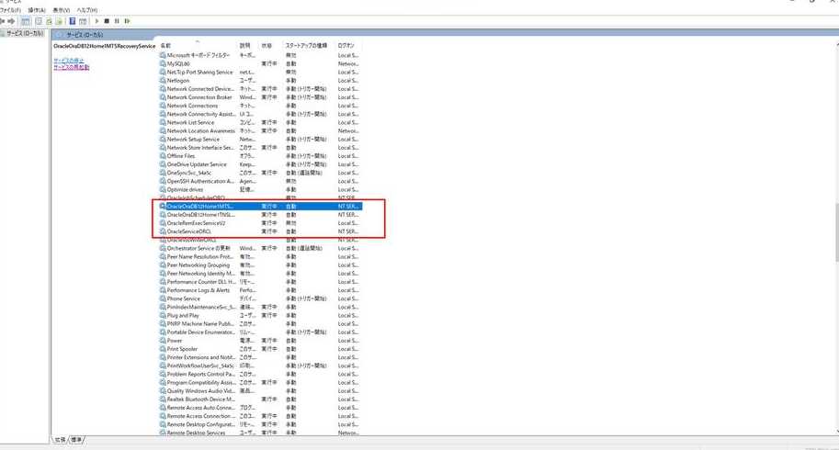
Task: Click gear icon of Plug and Play row
Action: [163, 315]
